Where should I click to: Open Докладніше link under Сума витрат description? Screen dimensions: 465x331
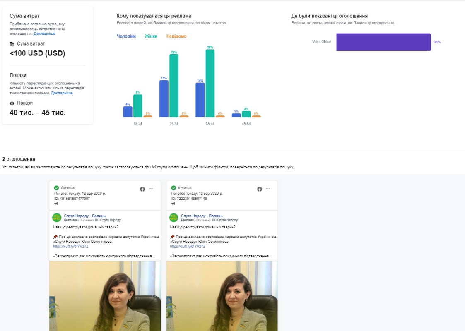pyautogui.click(x=44, y=34)
